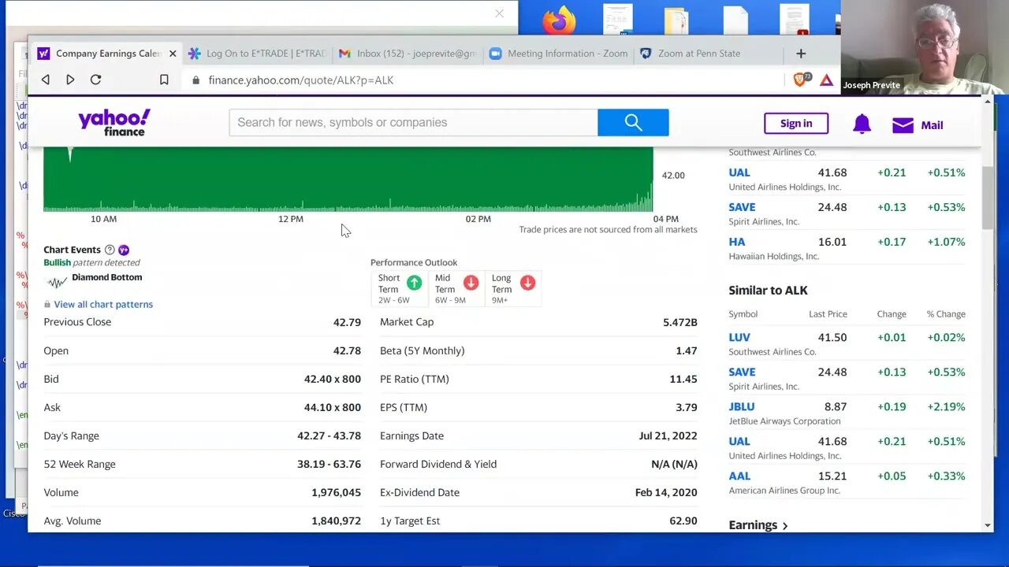Viewport: 1009px width, 567px height.
Task: Open JBLU JetBlue ticker link
Action: coord(742,406)
